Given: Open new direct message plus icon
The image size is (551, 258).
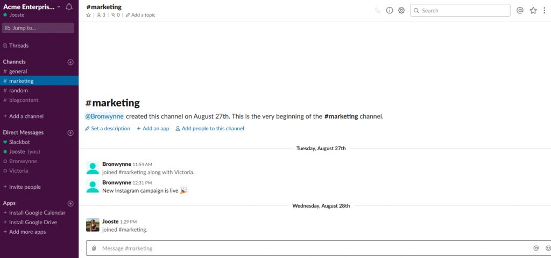Looking at the screenshot, I should pos(70,132).
